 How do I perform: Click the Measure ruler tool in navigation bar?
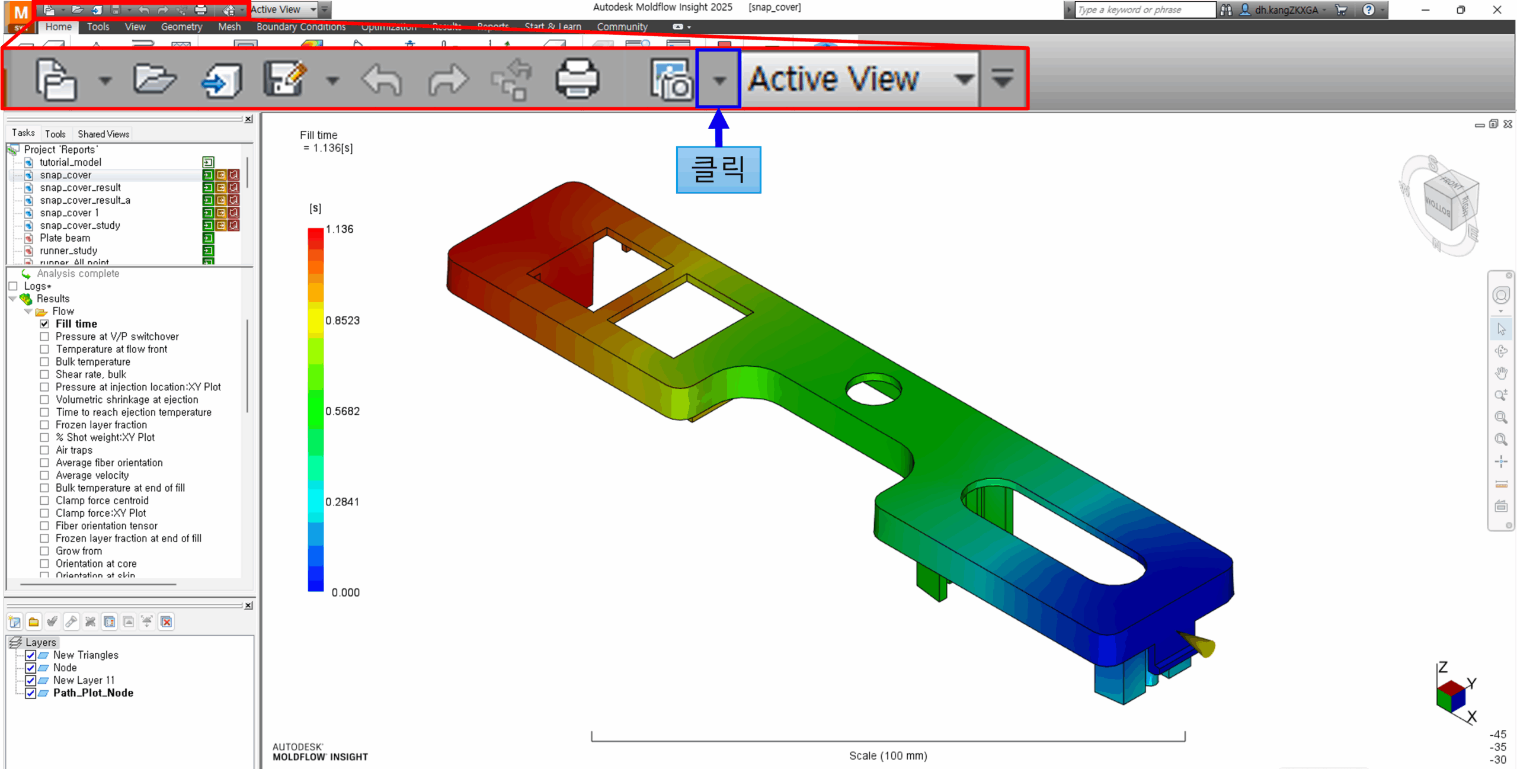coord(1501,484)
